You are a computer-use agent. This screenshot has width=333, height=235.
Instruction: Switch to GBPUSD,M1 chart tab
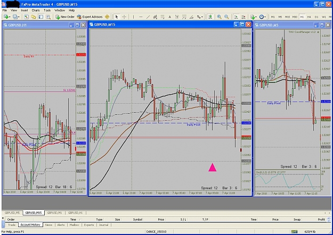[54, 213]
